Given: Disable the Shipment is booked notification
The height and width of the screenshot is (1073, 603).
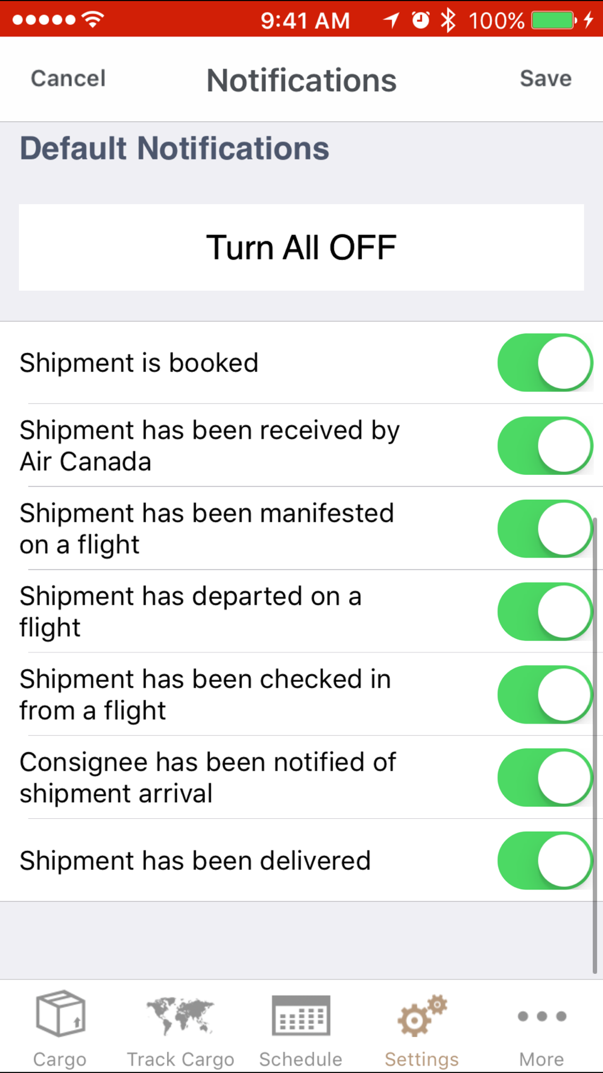Looking at the screenshot, I should [x=545, y=363].
